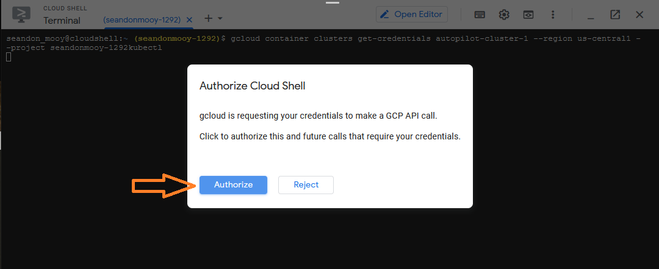Click the Open Editor button

click(x=412, y=14)
